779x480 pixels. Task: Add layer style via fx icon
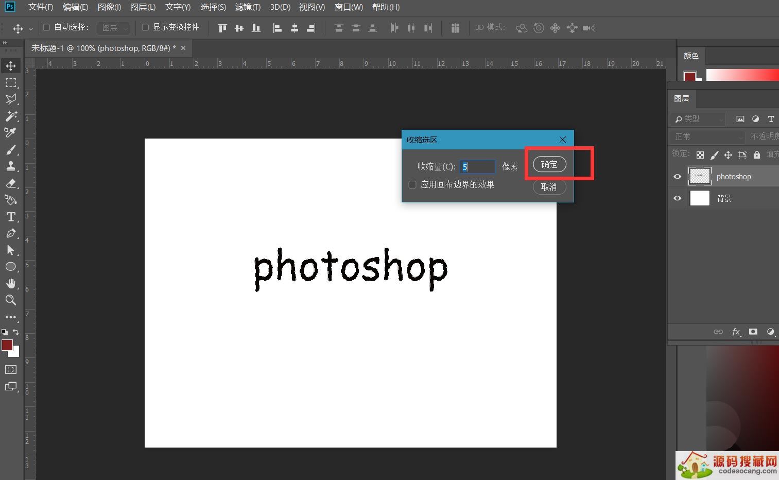click(x=737, y=332)
